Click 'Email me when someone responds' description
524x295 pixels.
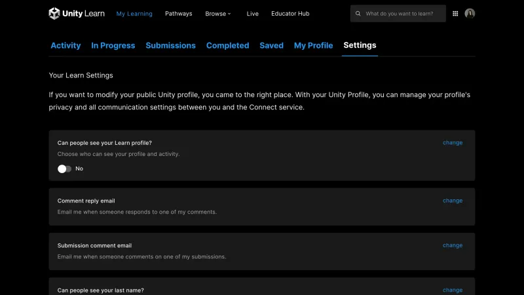[137, 212]
